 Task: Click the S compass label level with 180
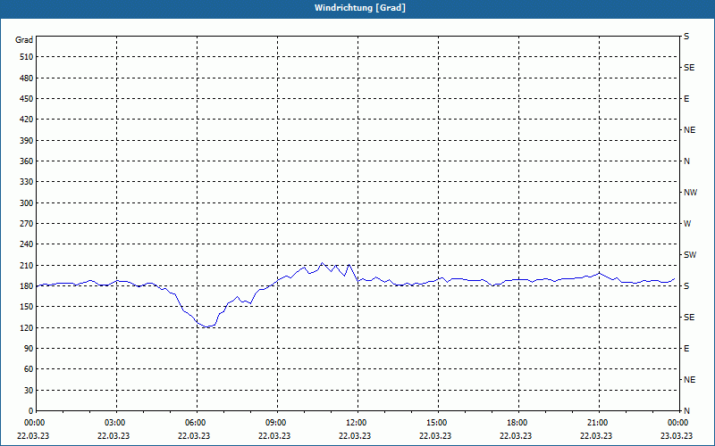686,286
